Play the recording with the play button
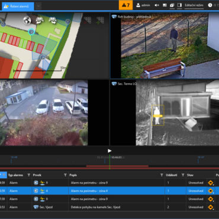The height and width of the screenshot is (219, 219). point(109,151)
